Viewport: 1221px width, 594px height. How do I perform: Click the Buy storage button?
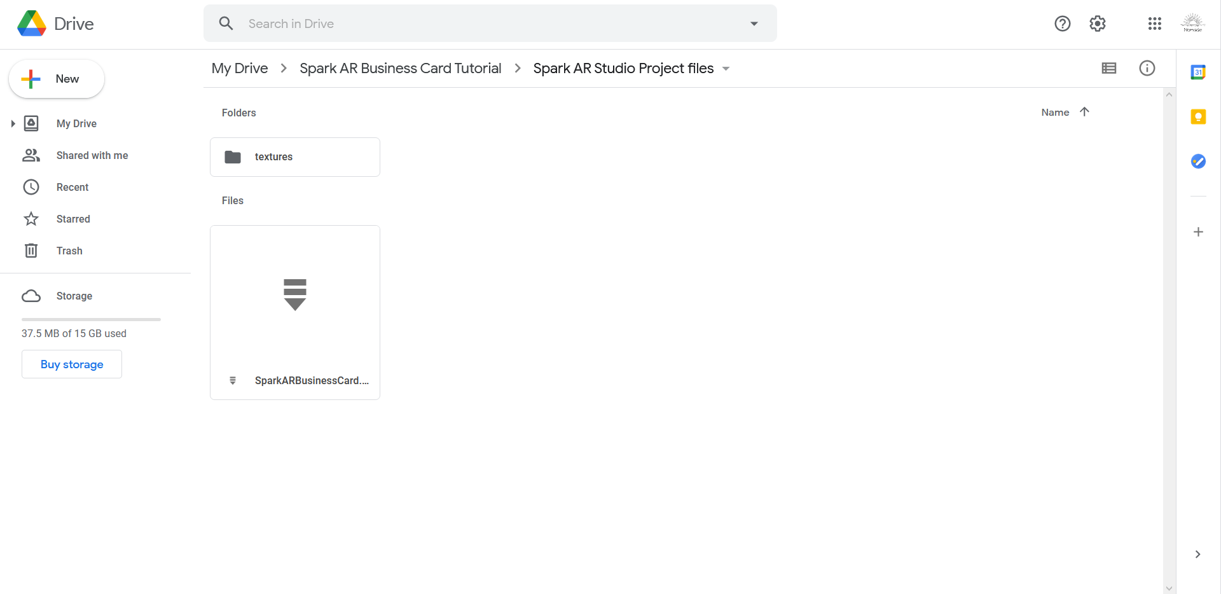click(x=72, y=364)
